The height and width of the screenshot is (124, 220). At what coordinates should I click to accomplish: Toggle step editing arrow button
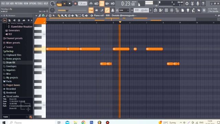(96, 10)
